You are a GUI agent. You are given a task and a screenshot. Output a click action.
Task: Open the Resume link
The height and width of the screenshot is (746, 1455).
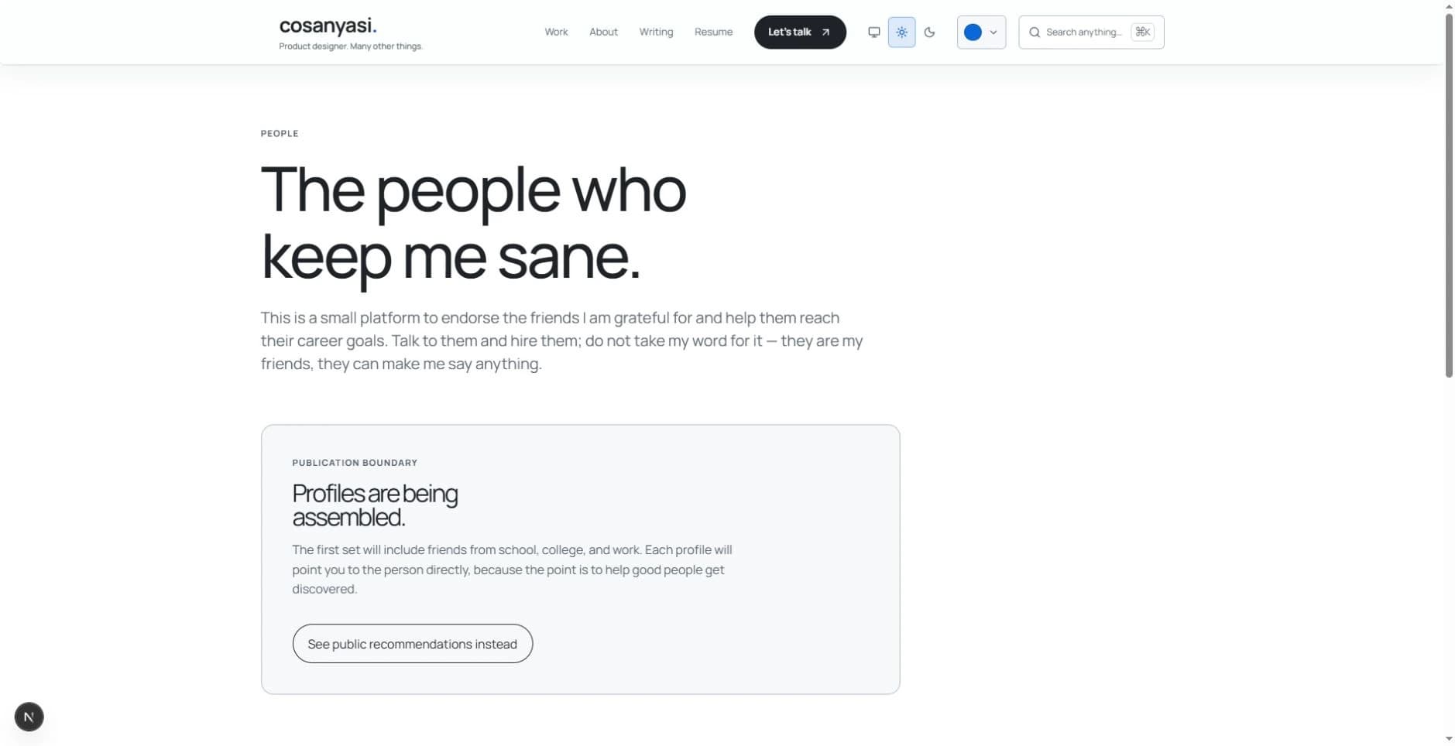[x=713, y=32]
